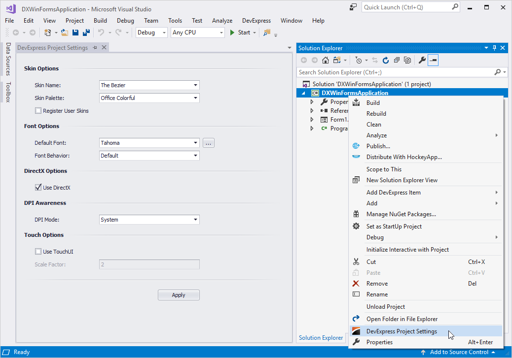Click the Save All toolbar icon
Viewport: 512px width, 358px height.
click(86, 33)
